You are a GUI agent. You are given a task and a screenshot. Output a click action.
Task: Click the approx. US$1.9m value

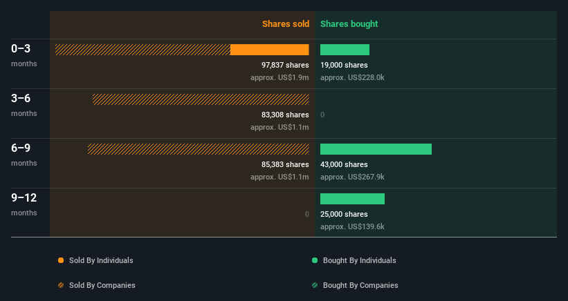click(280, 77)
